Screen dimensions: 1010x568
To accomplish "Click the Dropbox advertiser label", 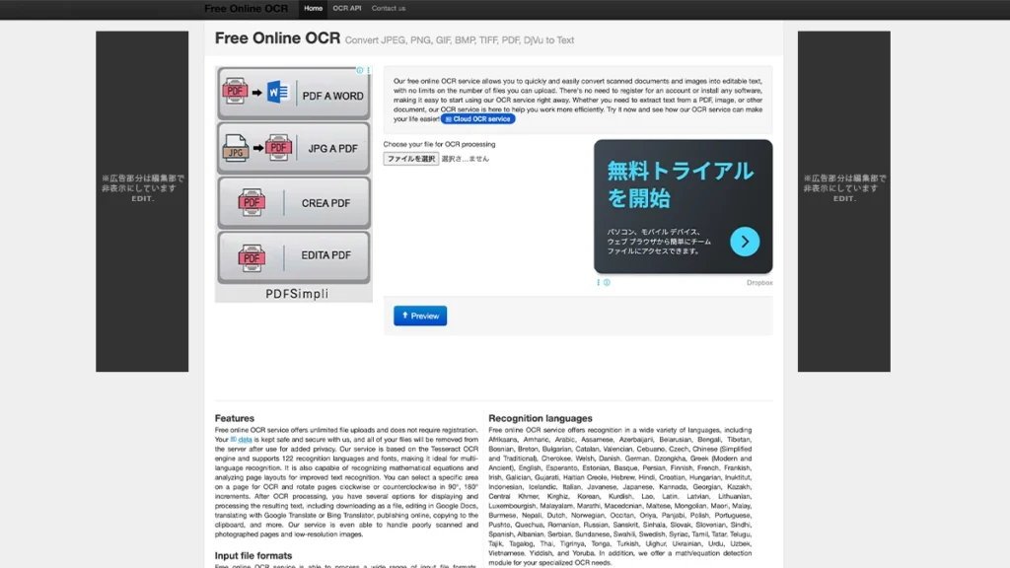I will [x=759, y=283].
